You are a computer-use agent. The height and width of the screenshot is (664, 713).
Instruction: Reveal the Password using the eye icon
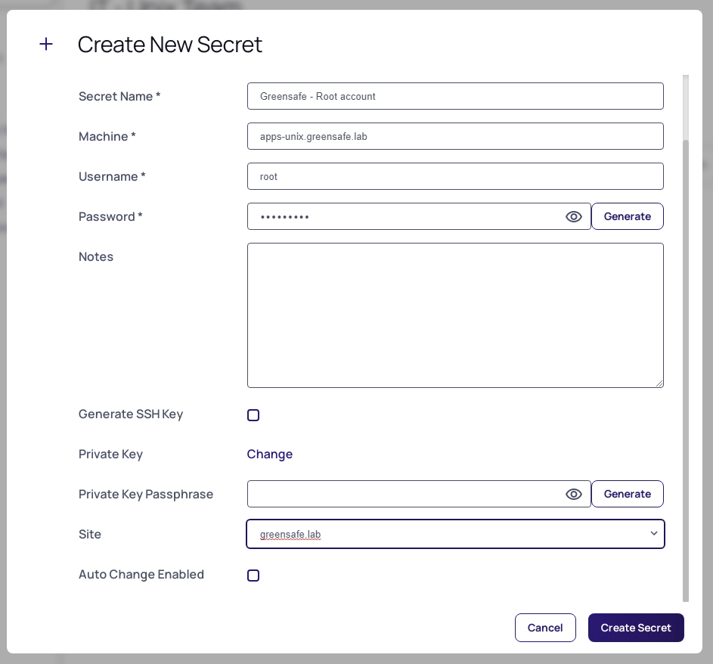click(x=574, y=217)
